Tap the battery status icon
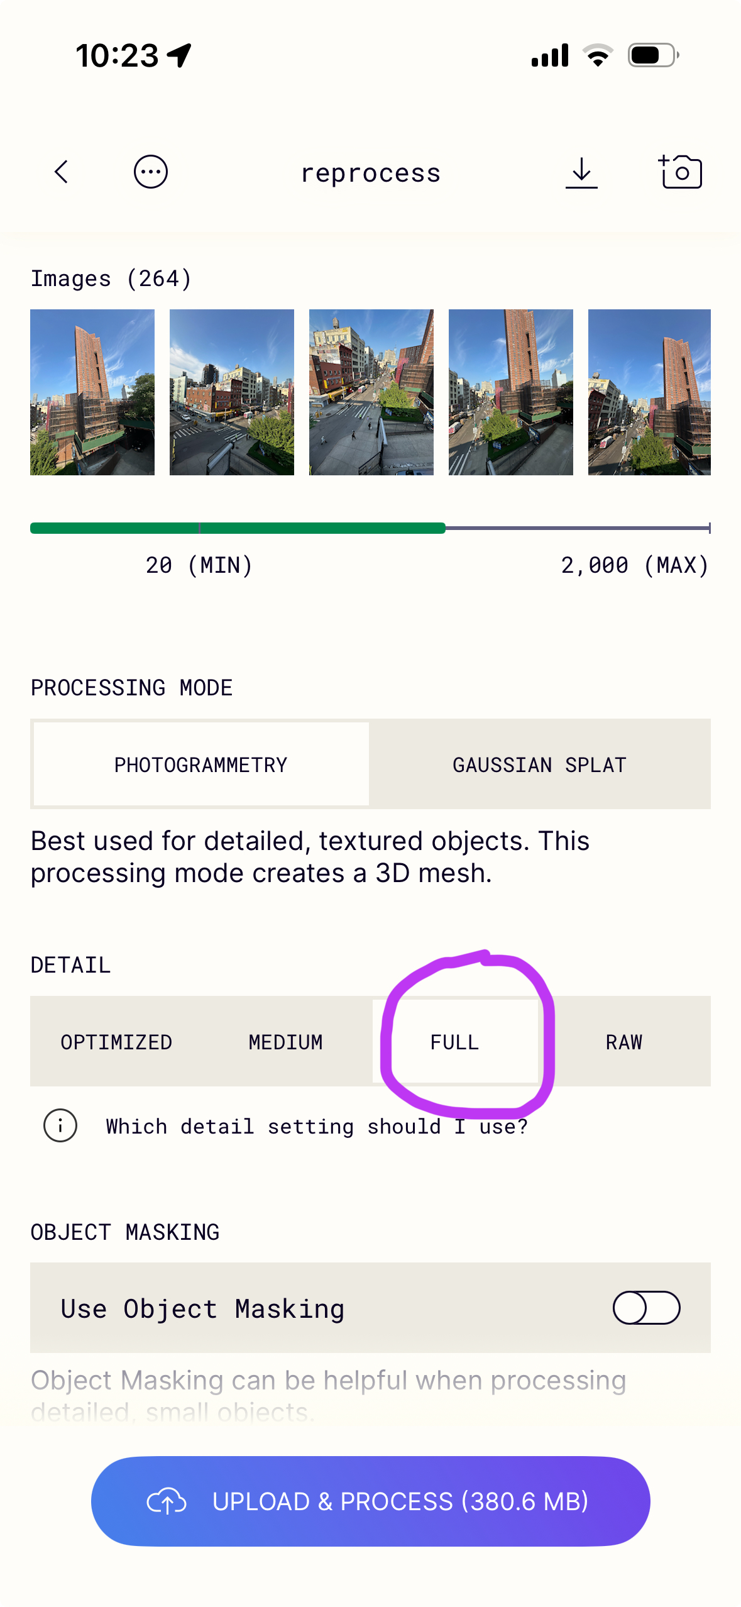 (654, 55)
